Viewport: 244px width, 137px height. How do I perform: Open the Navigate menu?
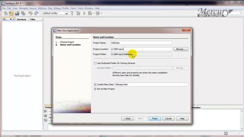pos(24,8)
